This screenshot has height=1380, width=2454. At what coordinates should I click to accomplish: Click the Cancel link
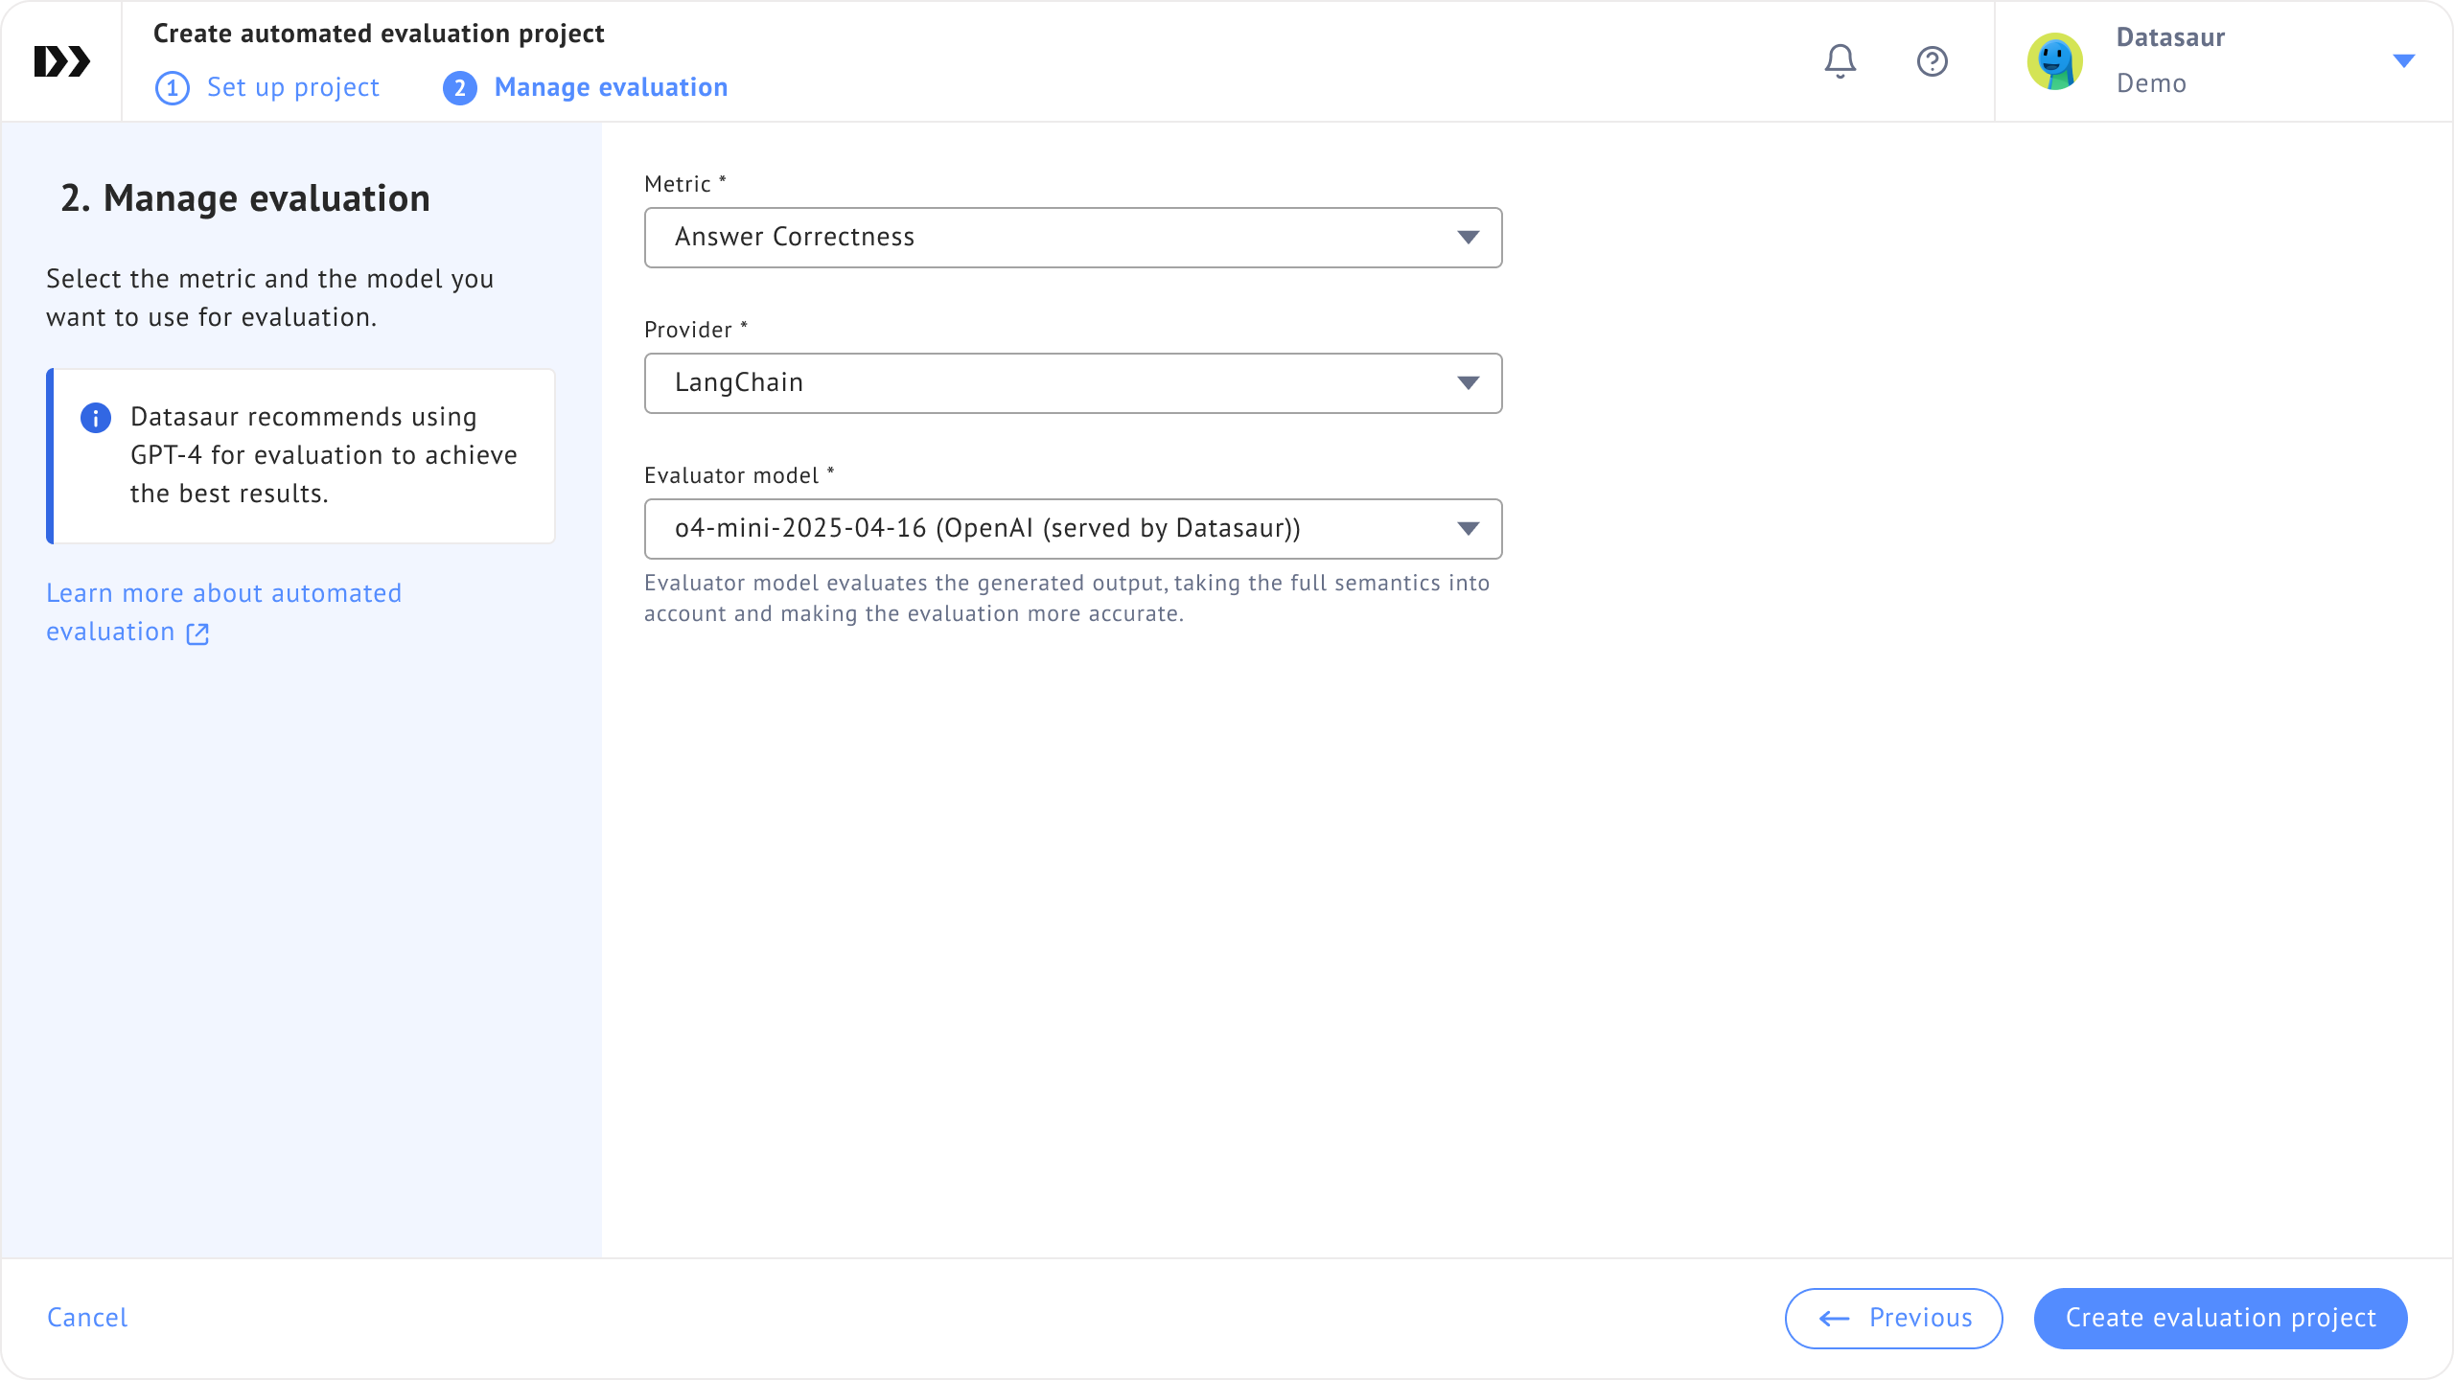click(x=87, y=1318)
